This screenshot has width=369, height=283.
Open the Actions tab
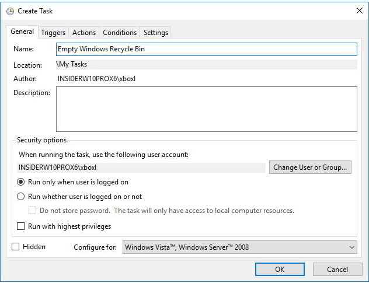[x=84, y=33]
